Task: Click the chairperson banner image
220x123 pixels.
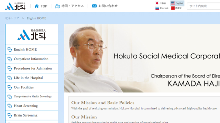Action: click(142, 58)
